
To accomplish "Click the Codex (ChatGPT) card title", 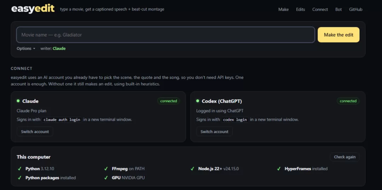I will click(222, 101).
